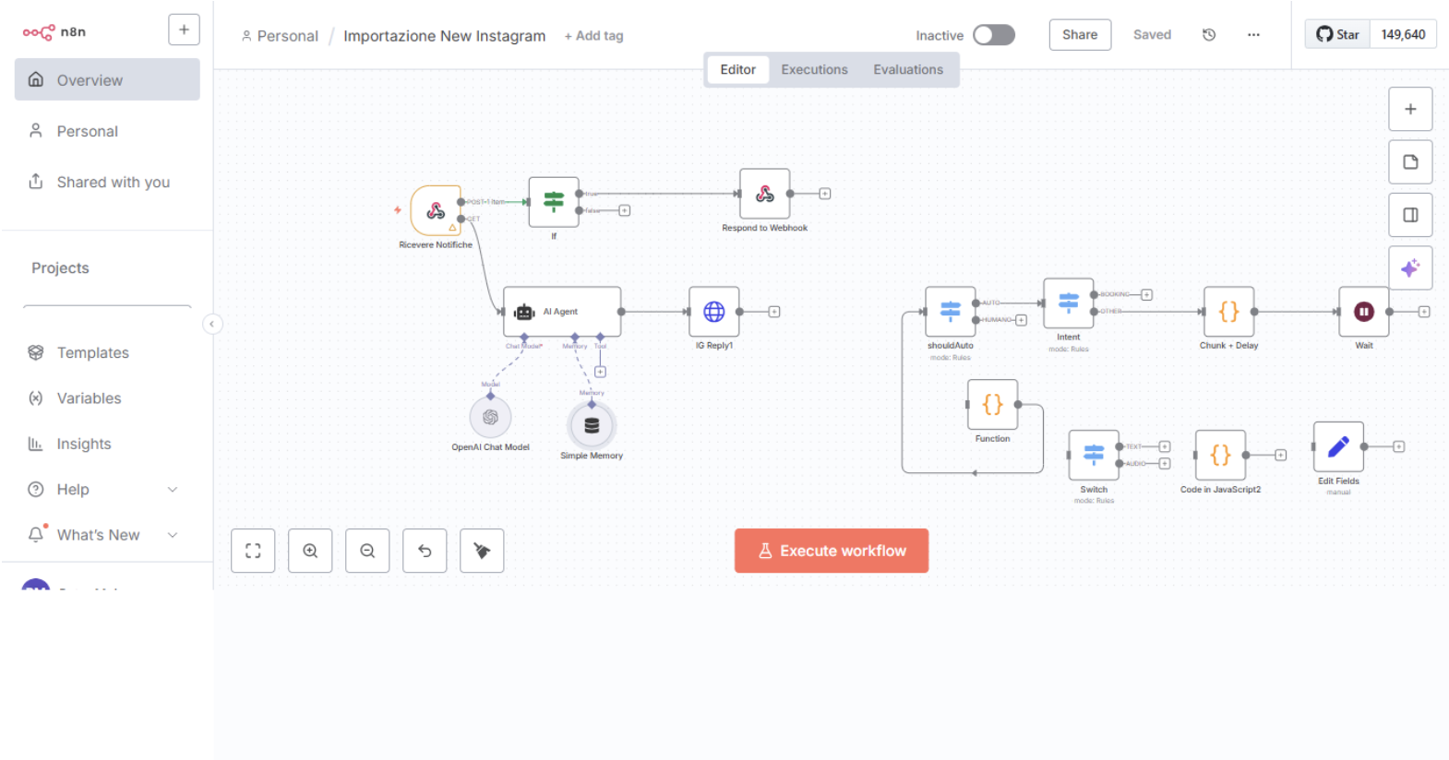Viewport: 1449px width, 760px height.
Task: Select the AI Agent node
Action: 562,312
